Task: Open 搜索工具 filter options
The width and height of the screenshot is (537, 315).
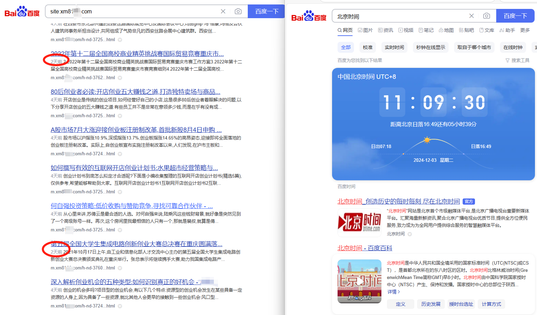Action: coord(517,60)
